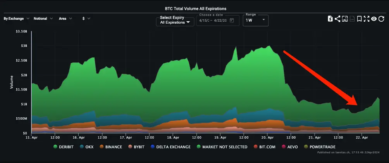Toggle chart visibility with the eye icon
This screenshot has height=163, width=389.
(x=374, y=19)
